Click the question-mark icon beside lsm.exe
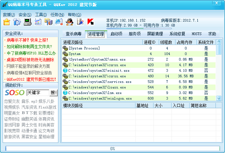The height and width of the screenshot is (153, 225). 65,93
